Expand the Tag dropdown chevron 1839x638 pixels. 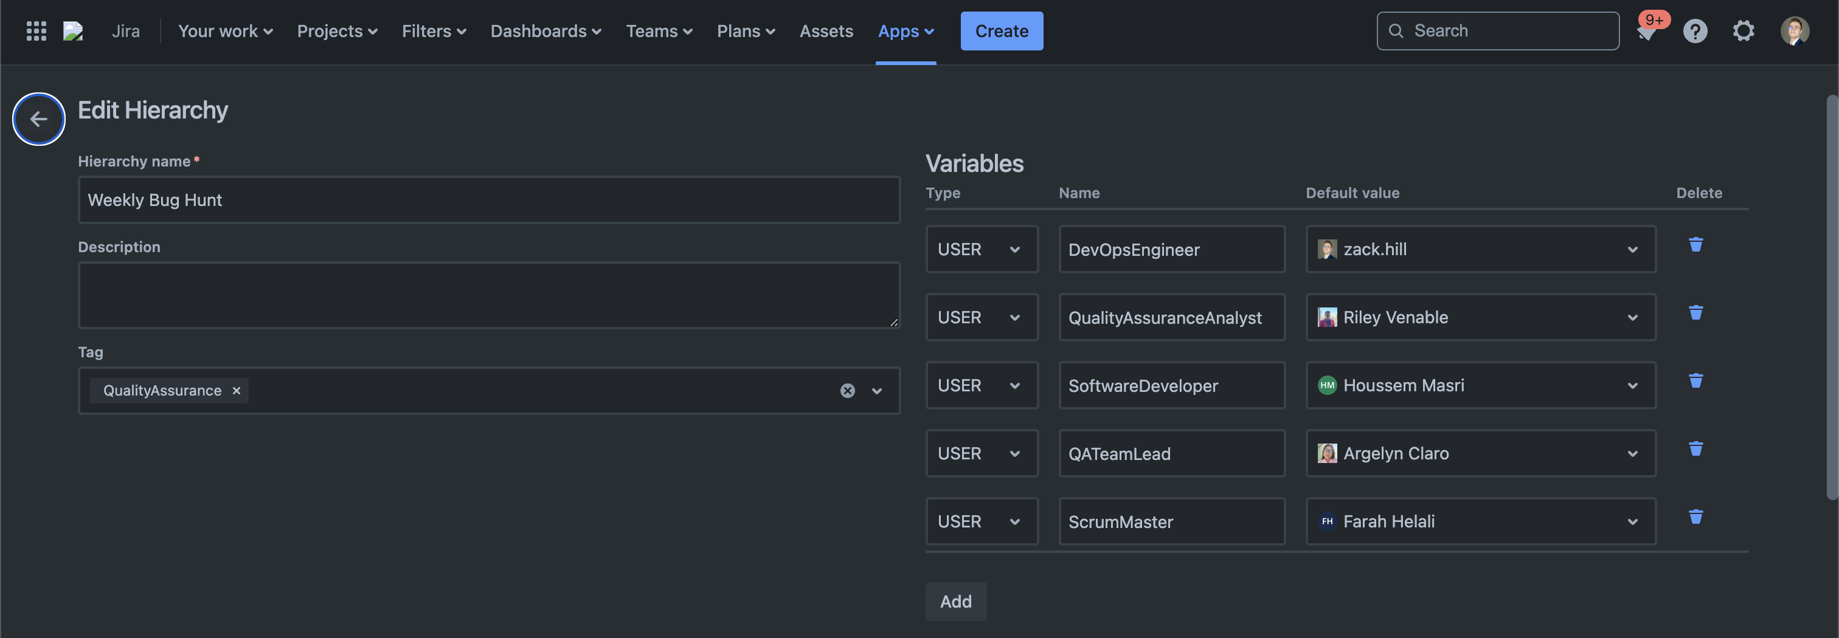click(877, 390)
